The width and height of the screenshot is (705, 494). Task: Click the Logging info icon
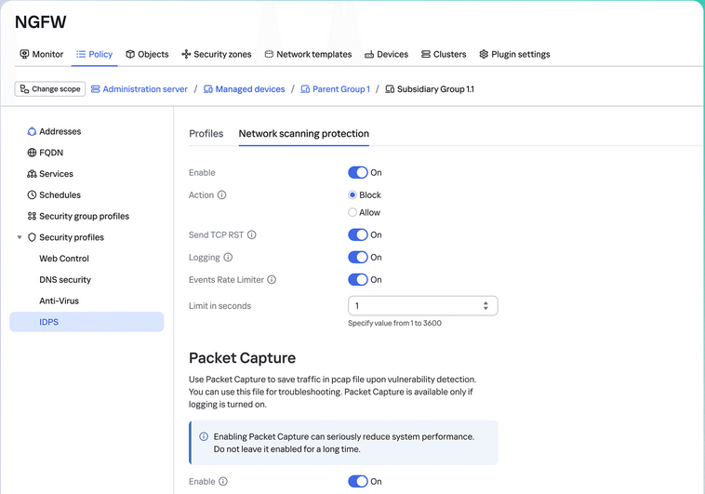228,258
